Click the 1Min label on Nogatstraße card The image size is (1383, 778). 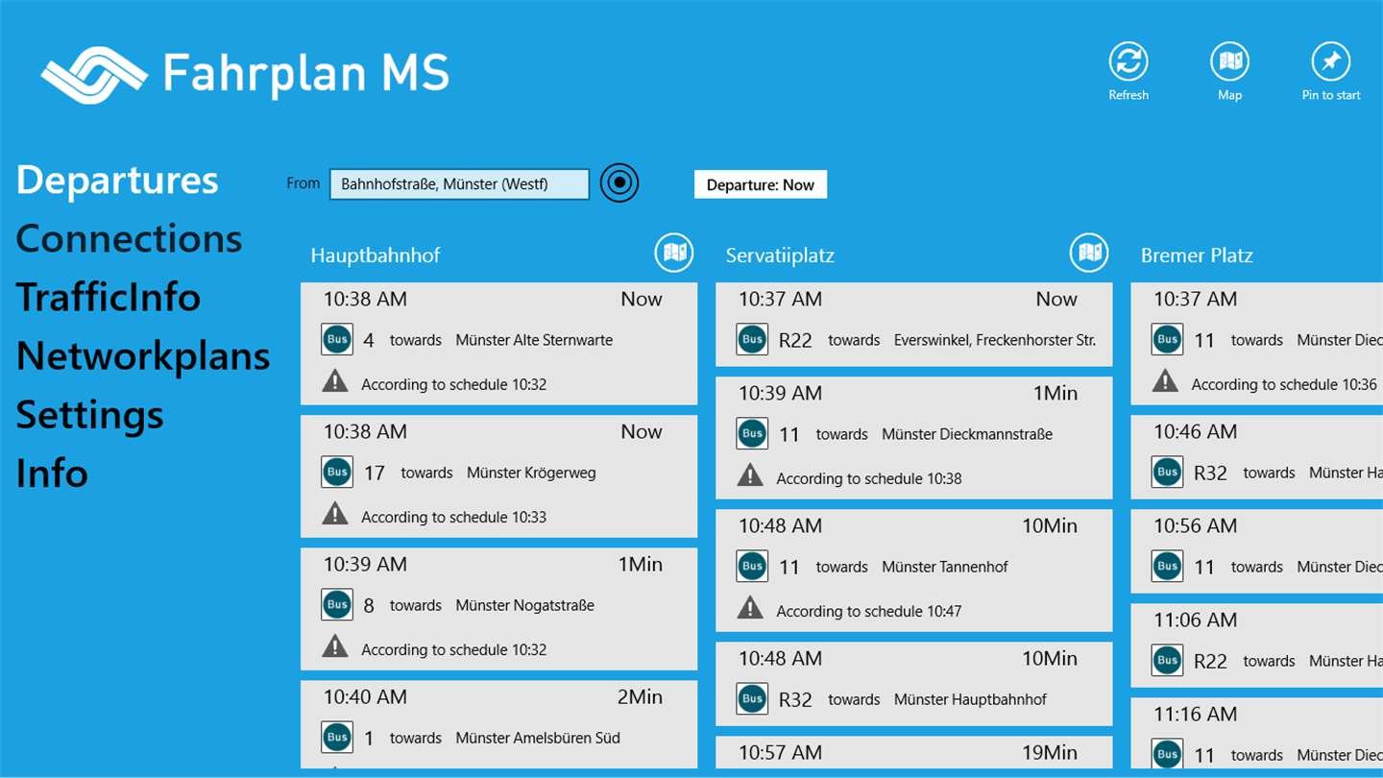click(640, 564)
